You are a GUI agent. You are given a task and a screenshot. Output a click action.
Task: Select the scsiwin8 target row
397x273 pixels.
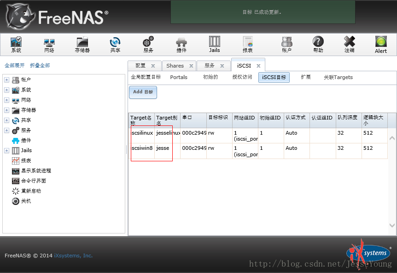click(258, 151)
